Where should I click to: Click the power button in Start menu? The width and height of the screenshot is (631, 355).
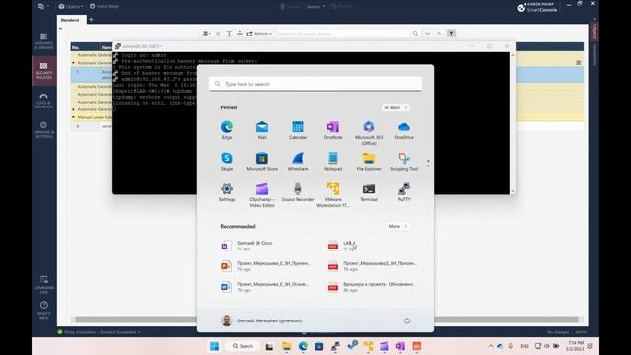tap(407, 320)
